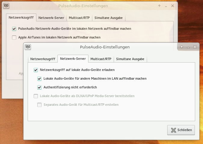The image size is (203, 144).
Task: Toggle 'Lokale Audio-Geräte für andere Maschinen im LAN' checkbox
Action: pyautogui.click(x=39, y=79)
